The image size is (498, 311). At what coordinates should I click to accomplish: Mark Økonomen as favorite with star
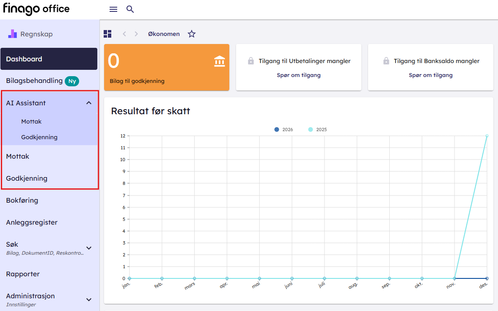tap(192, 34)
